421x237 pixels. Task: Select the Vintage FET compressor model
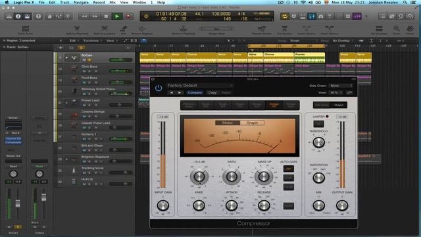pyautogui.click(x=274, y=105)
